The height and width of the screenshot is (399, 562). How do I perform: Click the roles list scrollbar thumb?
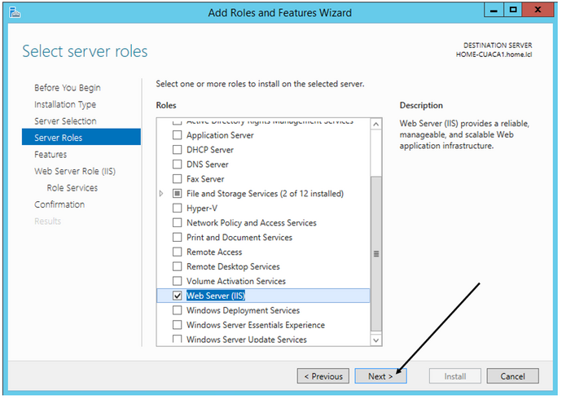tap(376, 254)
